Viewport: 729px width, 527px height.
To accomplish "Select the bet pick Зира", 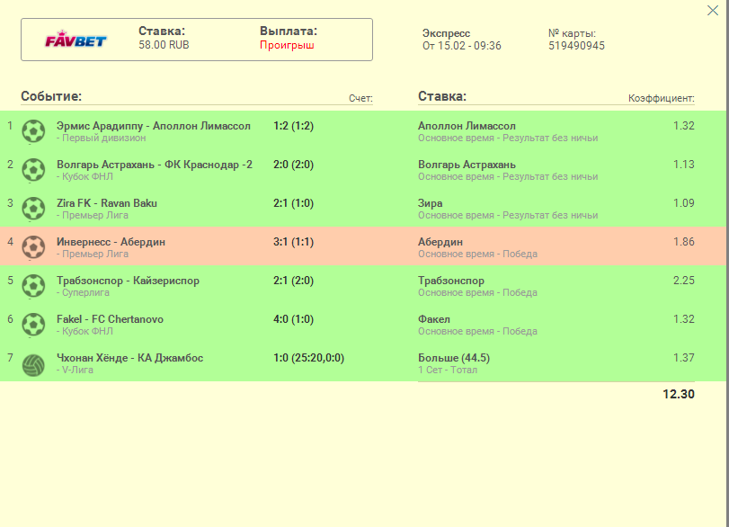I will pyautogui.click(x=430, y=203).
